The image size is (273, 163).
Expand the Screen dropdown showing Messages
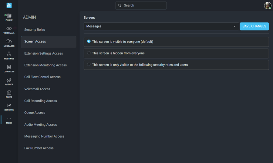[x=161, y=26]
